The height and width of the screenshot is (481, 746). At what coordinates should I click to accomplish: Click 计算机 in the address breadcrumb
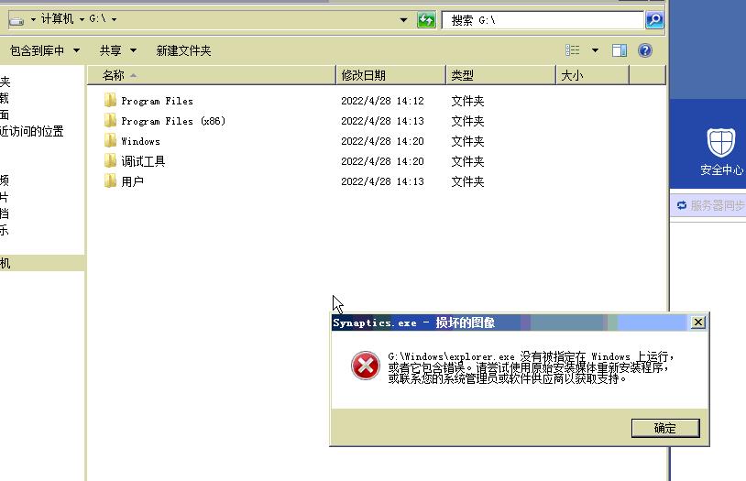pos(57,19)
